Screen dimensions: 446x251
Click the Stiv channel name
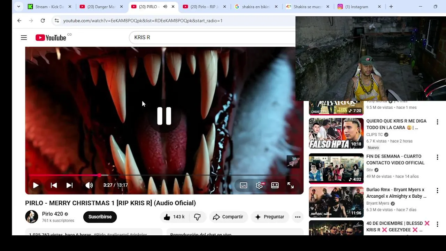pos(370,170)
